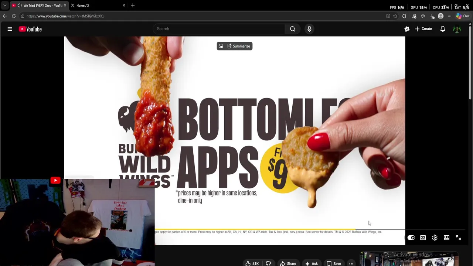
Task: Switch the player to theater mode
Action: [x=447, y=238]
